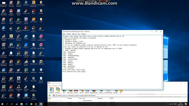Image resolution: width=189 pixels, height=106 pixels.
Task: Select the Корзина recycle bin icon
Action: [x=41, y=71]
